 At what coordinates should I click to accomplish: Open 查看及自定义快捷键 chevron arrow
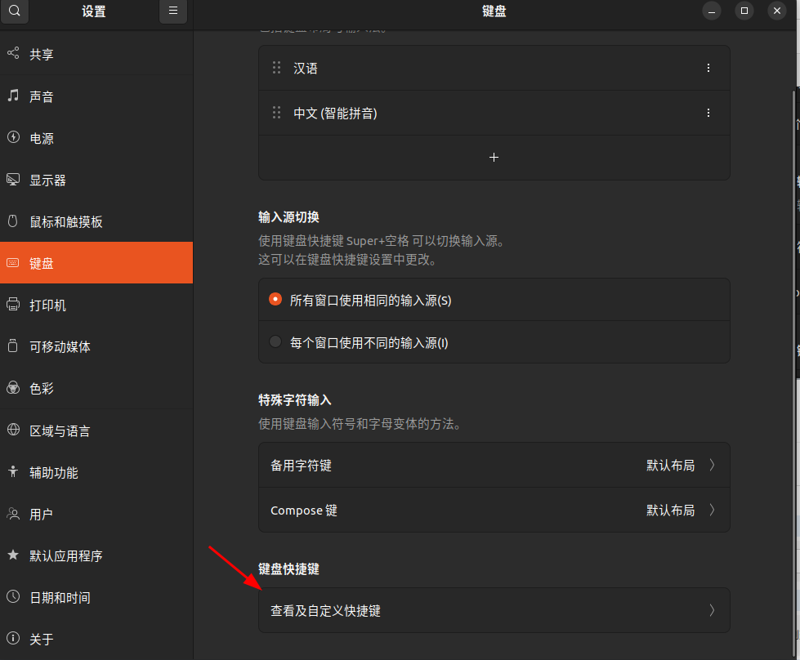pyautogui.click(x=713, y=610)
